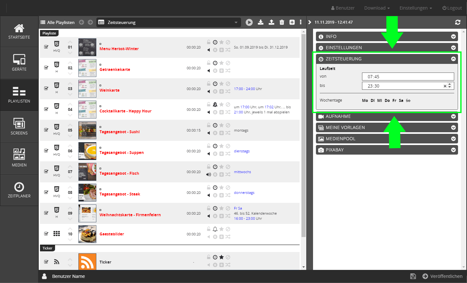Uncheck the Menu Herbst-Winter checkbox
The image size is (467, 283).
[x=46, y=47]
